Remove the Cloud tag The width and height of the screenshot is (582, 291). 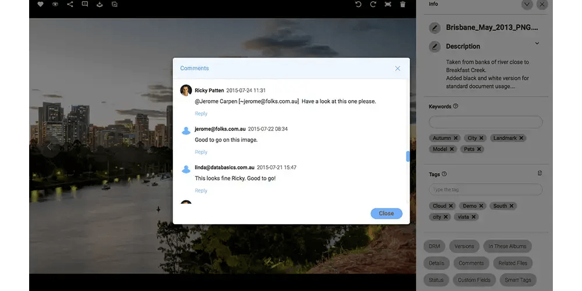coord(451,206)
